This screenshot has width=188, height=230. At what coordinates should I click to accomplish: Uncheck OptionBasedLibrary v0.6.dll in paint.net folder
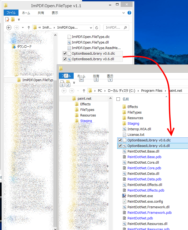point(120,146)
